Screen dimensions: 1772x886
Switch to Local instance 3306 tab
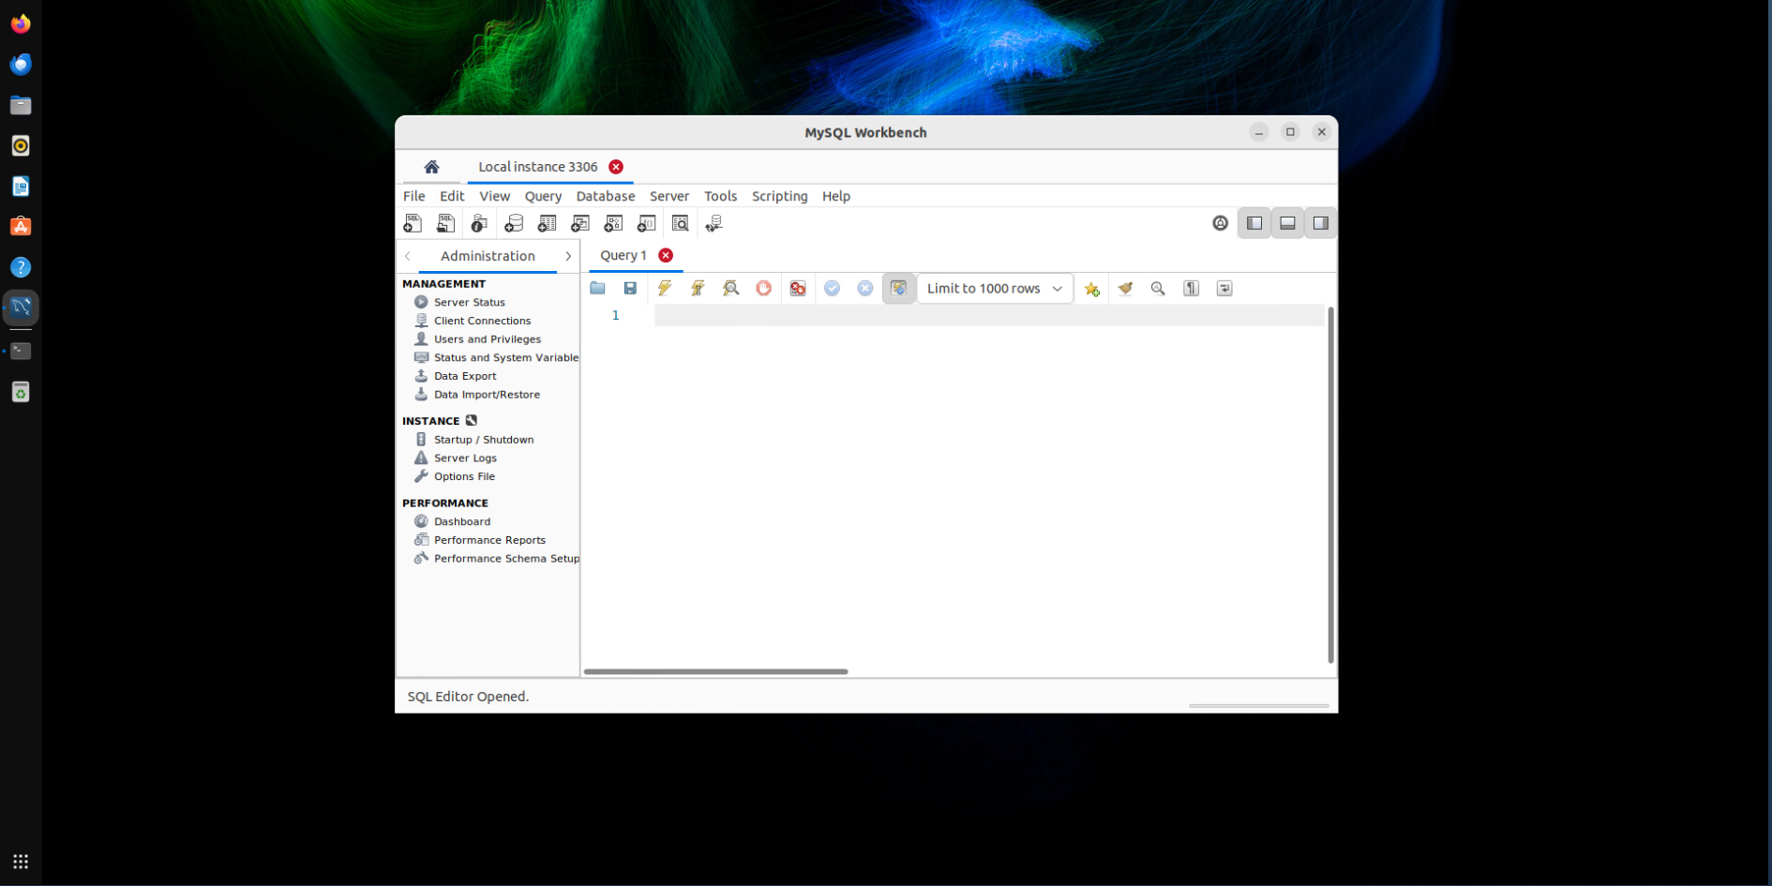(x=537, y=167)
